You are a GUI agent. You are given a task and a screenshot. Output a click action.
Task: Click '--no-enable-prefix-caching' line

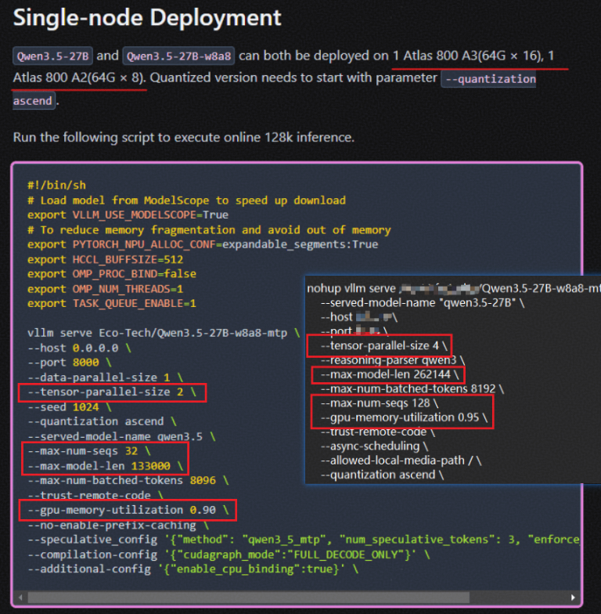click(x=118, y=525)
